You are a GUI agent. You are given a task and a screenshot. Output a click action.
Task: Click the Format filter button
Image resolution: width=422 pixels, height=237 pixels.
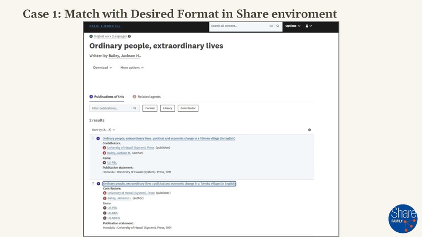click(150, 108)
